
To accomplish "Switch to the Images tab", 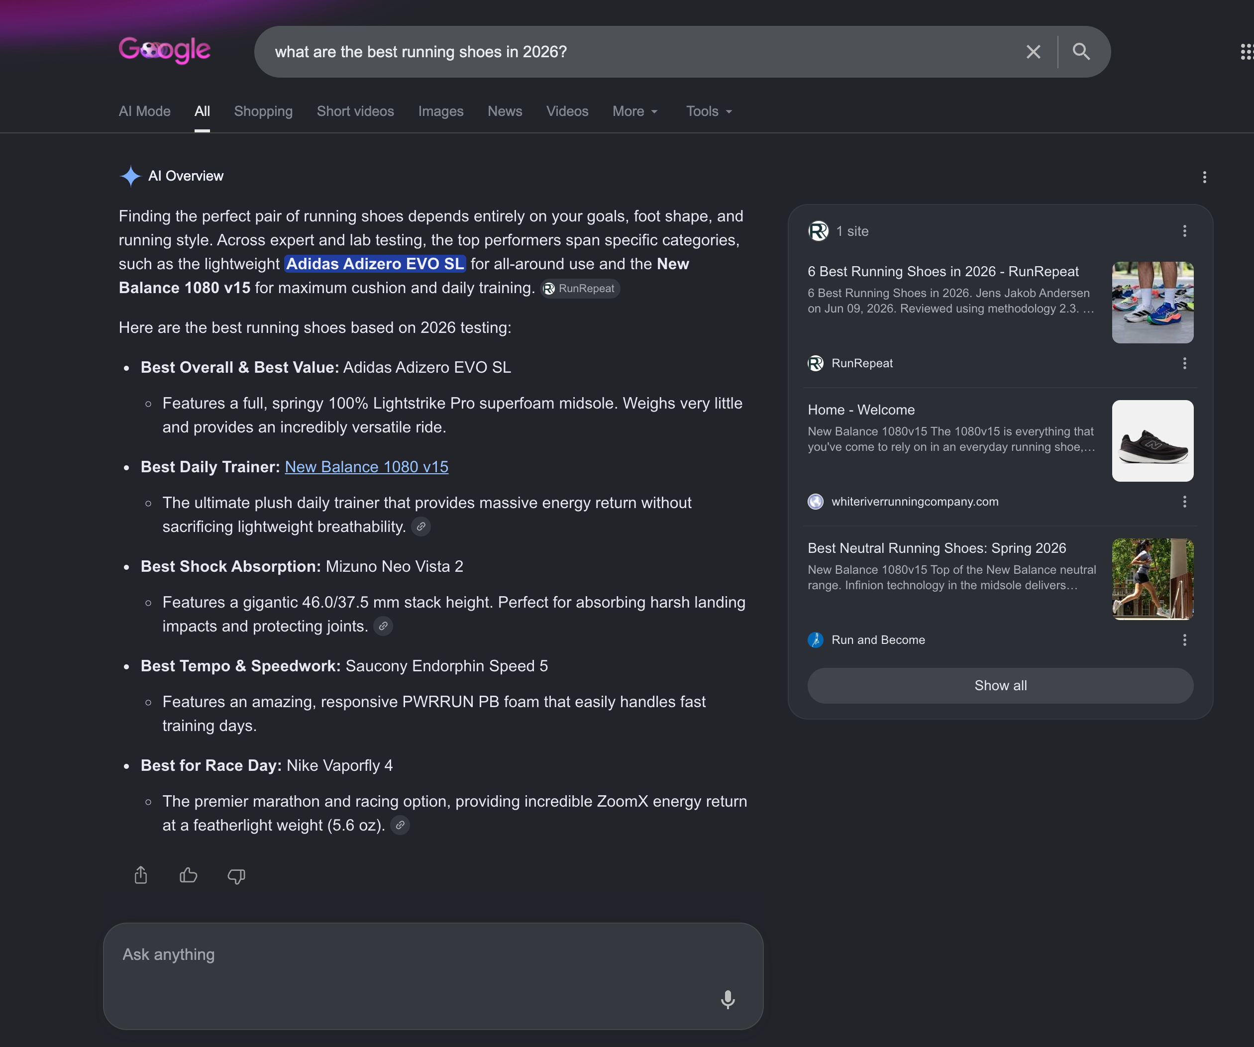I will click(x=441, y=111).
